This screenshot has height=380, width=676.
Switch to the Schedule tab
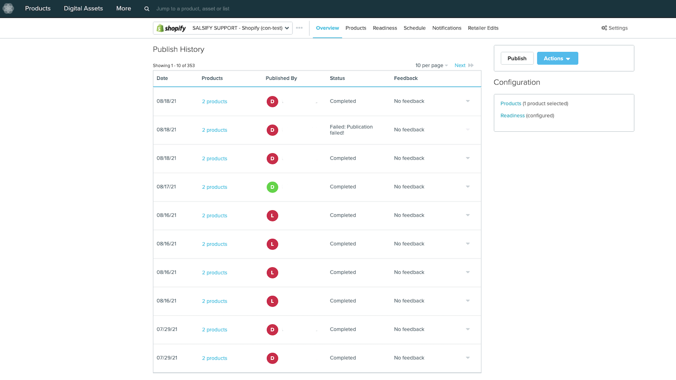(x=414, y=28)
